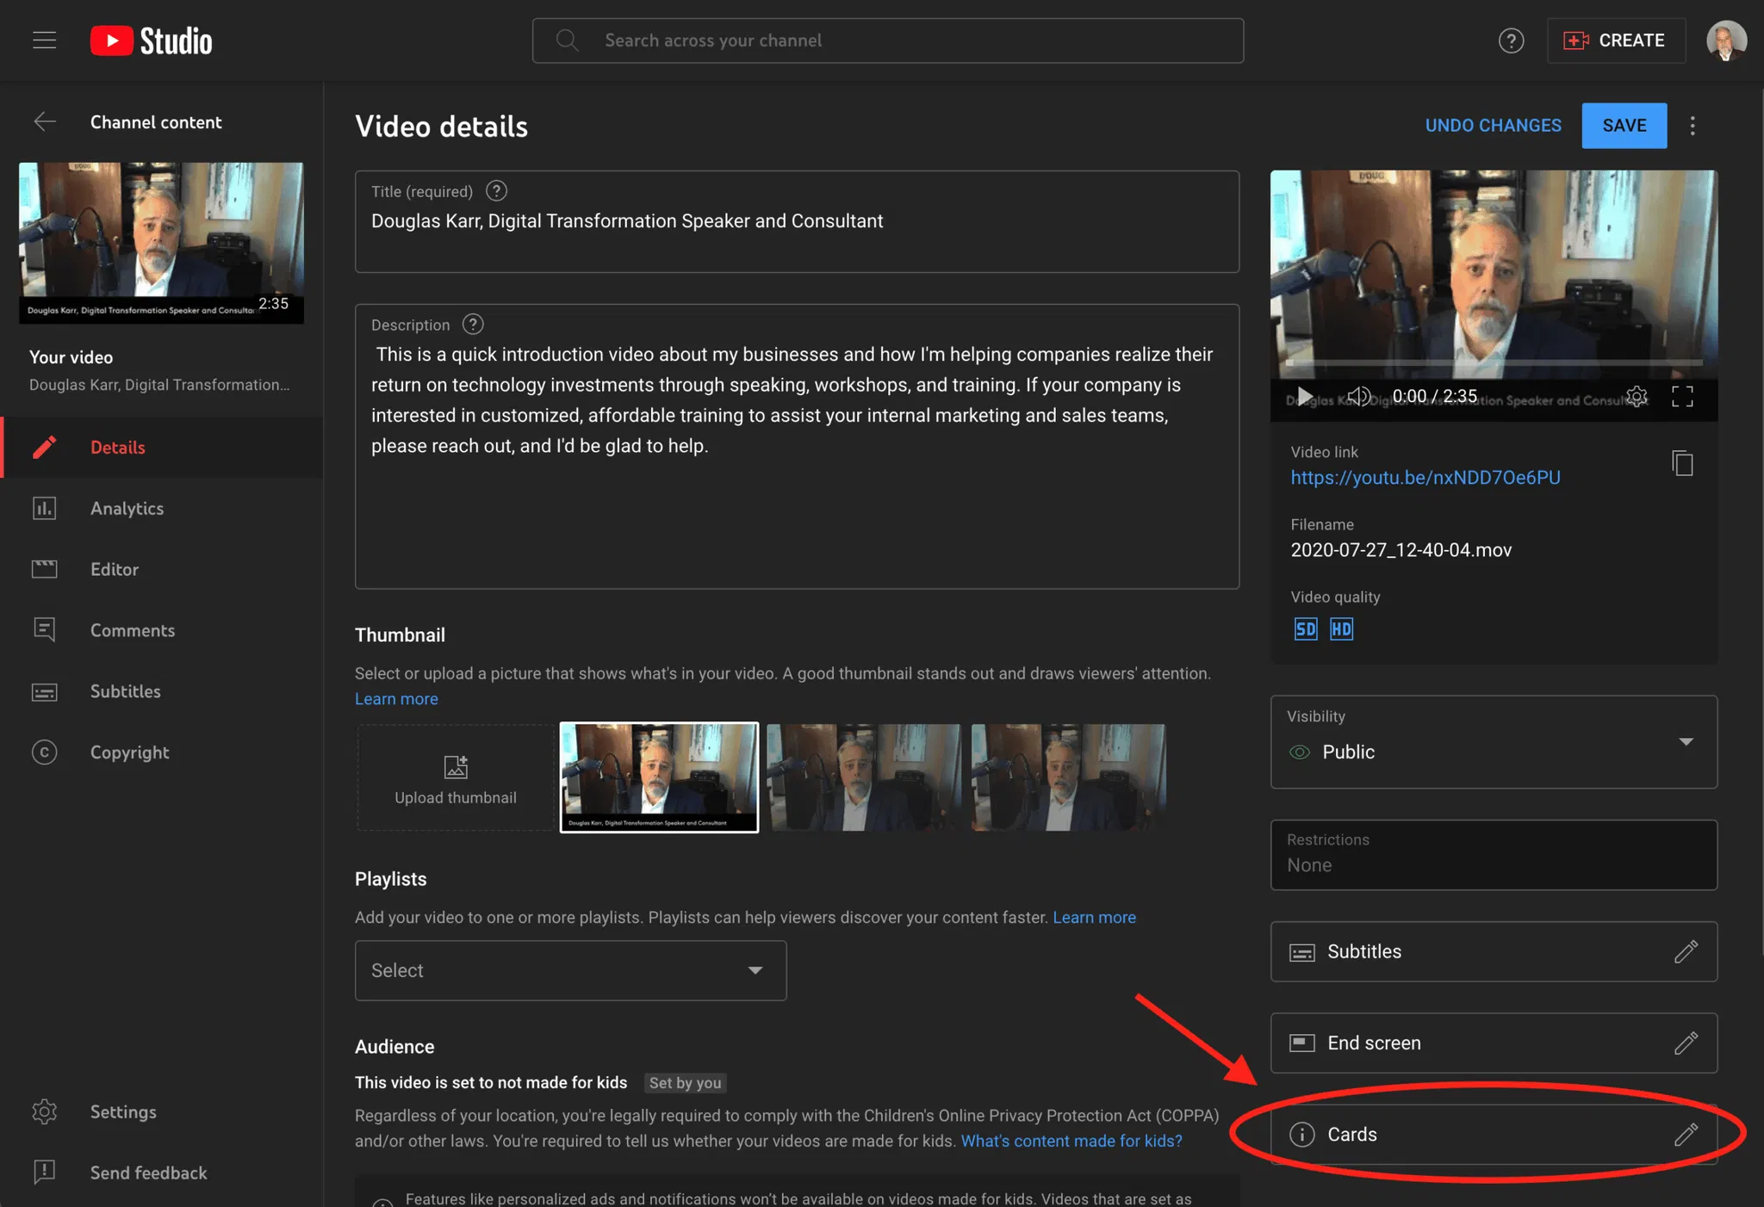
Task: Select the third auto-generated thumbnail
Action: pos(1068,777)
